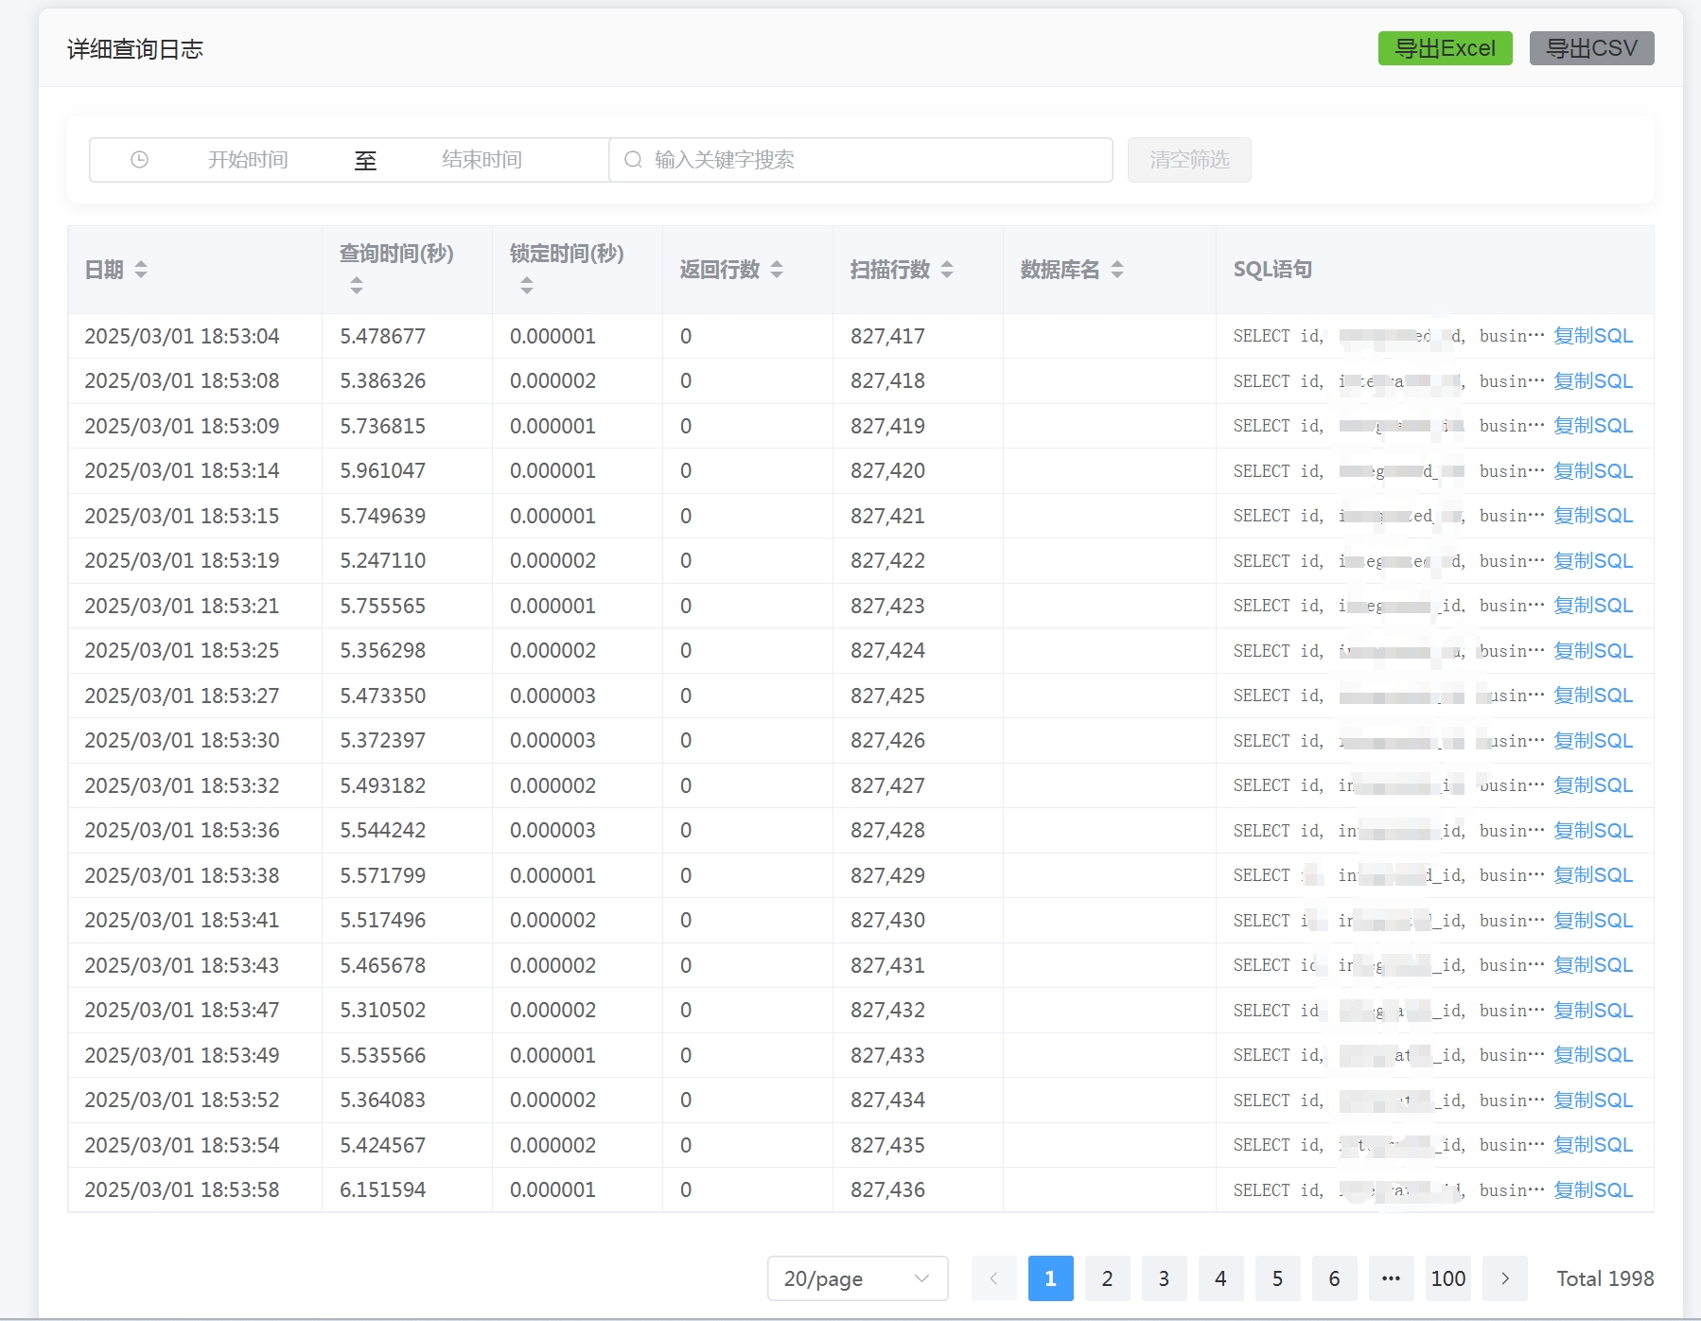Click 复制SQL on the 18:53:58 row
The height and width of the screenshot is (1321, 1701).
(x=1593, y=1190)
